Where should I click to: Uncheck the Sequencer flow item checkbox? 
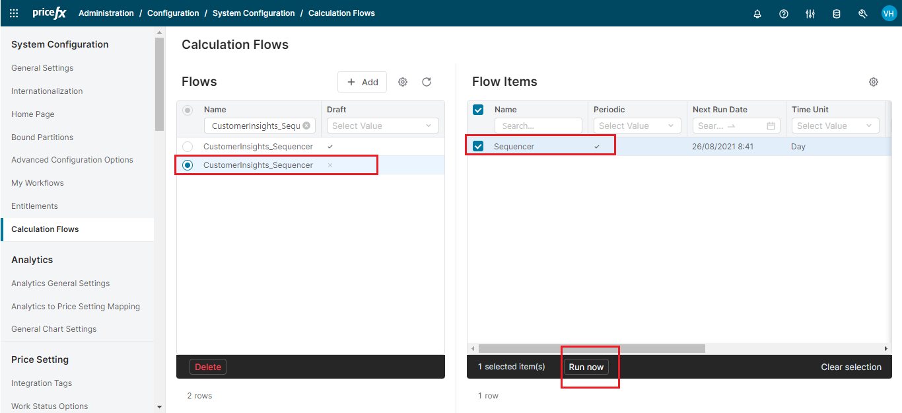pos(478,147)
